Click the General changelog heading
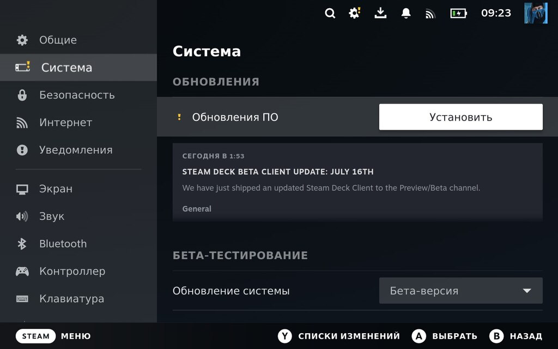 (197, 209)
